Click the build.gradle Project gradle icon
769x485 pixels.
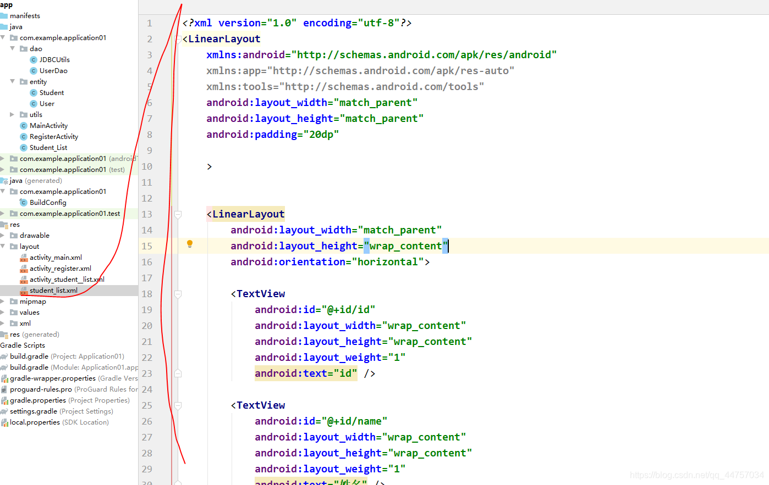tap(4, 356)
